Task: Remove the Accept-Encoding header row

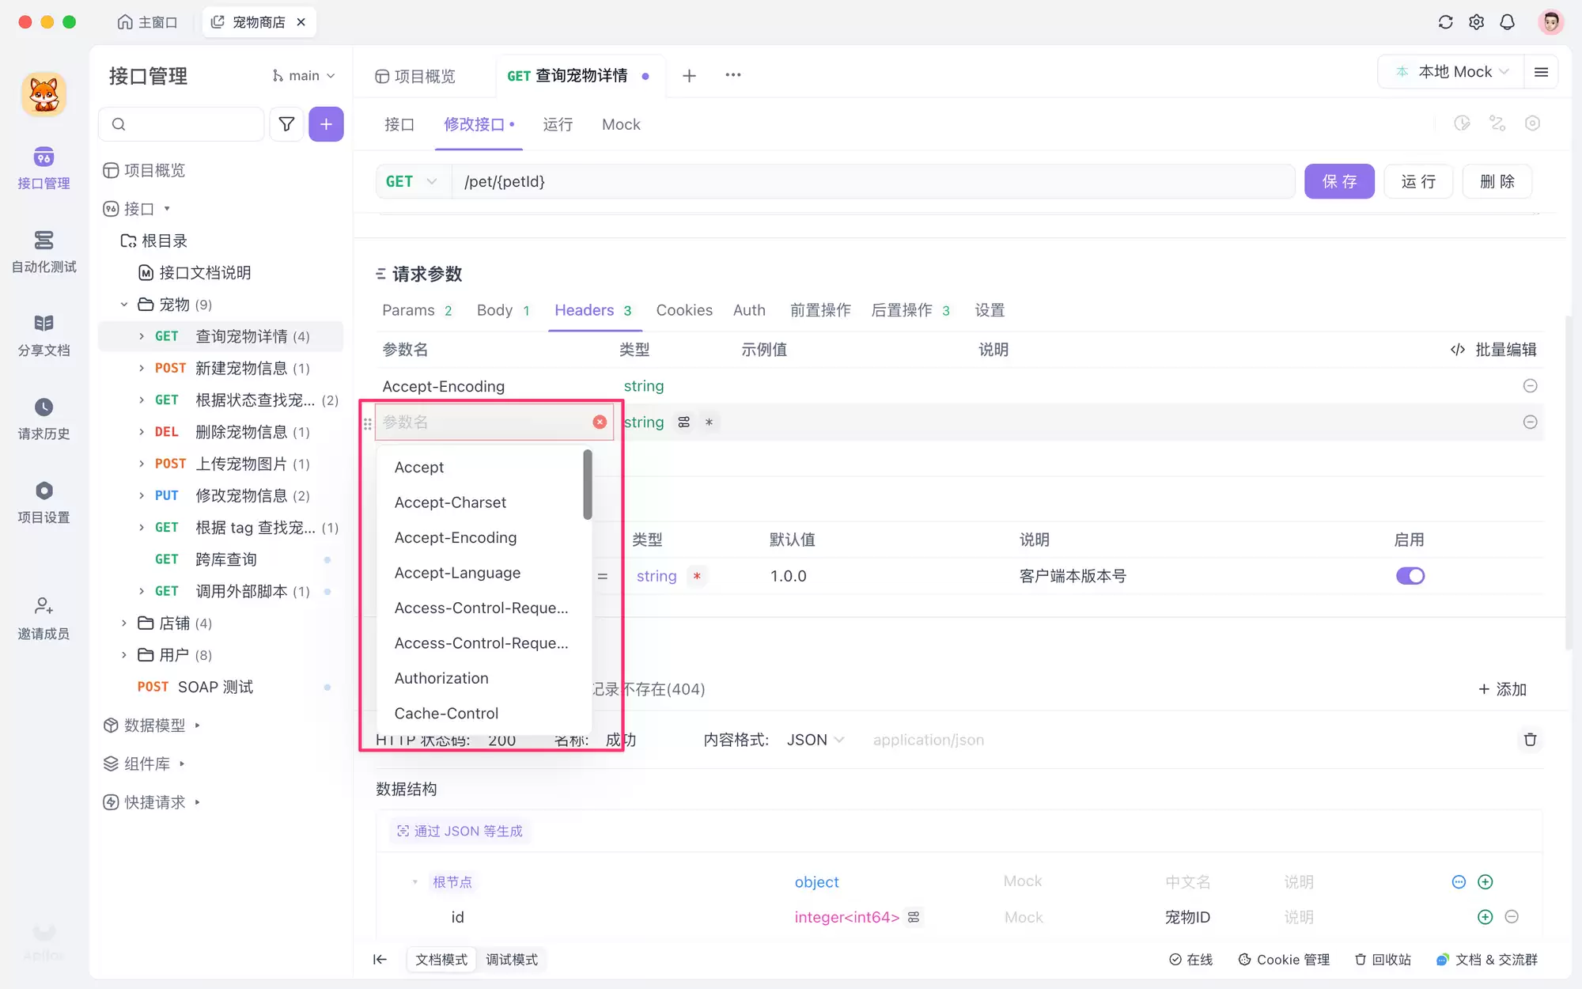Action: (1531, 385)
